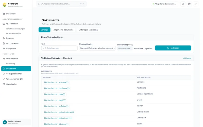The image size is (203, 127).
Task: Click the QM Handbuch label
Action: coord(12,24)
